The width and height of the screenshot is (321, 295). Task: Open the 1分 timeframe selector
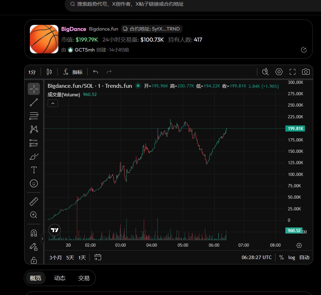(32, 72)
